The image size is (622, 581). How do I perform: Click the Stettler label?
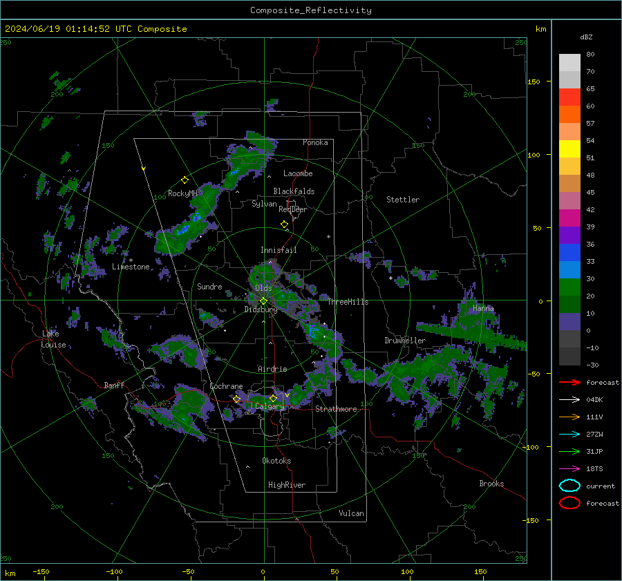coord(403,200)
